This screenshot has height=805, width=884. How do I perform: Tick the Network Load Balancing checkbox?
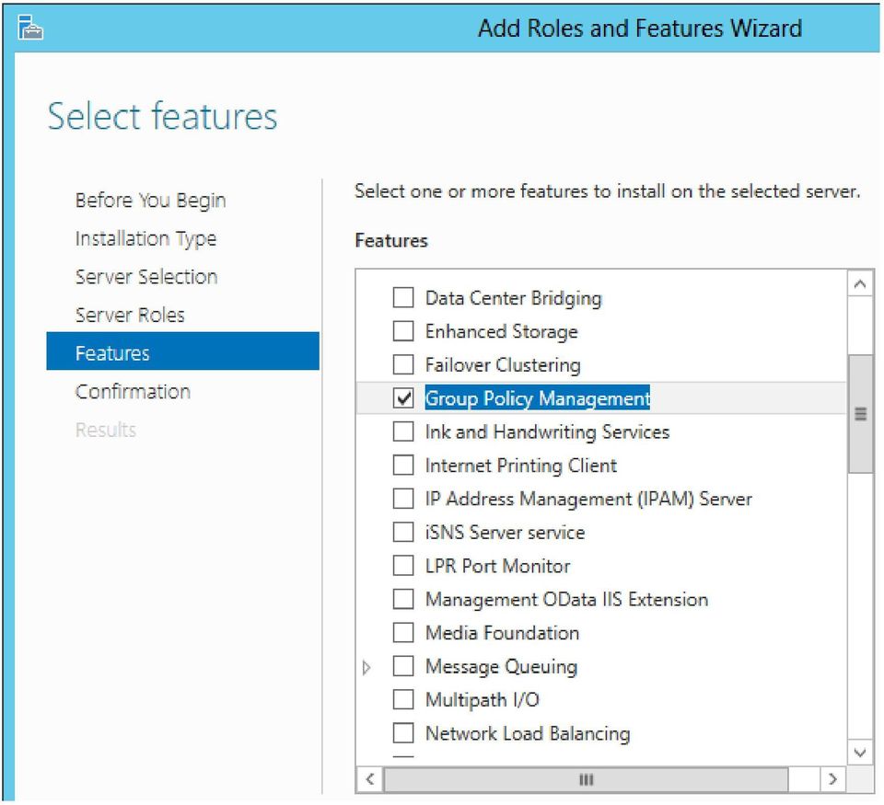(403, 733)
